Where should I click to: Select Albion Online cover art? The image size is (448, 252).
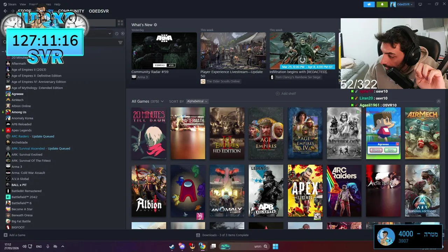point(149,191)
